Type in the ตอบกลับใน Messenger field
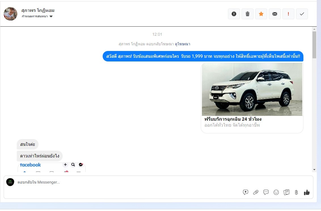Screen dimensions: 321x211 tap(113, 182)
